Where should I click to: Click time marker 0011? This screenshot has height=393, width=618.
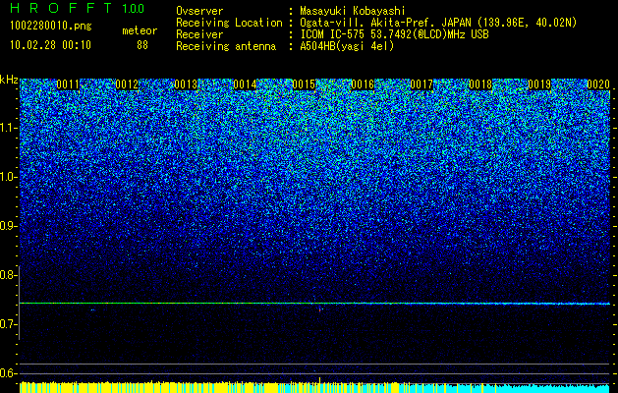(x=68, y=84)
